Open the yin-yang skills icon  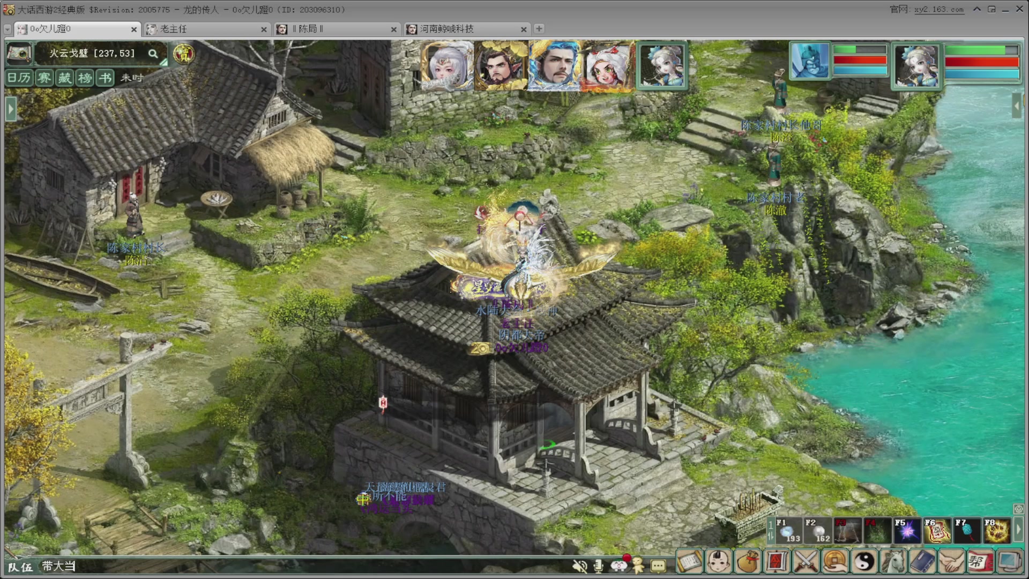pyautogui.click(x=864, y=562)
